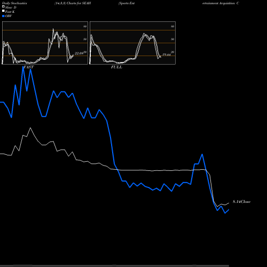Viewport: 267px width, 267px height.
Task: Click the '8.14Close' price label
Action: [241, 202]
